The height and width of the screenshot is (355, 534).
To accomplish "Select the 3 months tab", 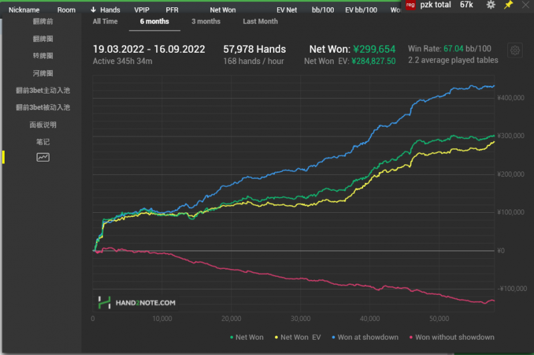I will click(x=206, y=21).
